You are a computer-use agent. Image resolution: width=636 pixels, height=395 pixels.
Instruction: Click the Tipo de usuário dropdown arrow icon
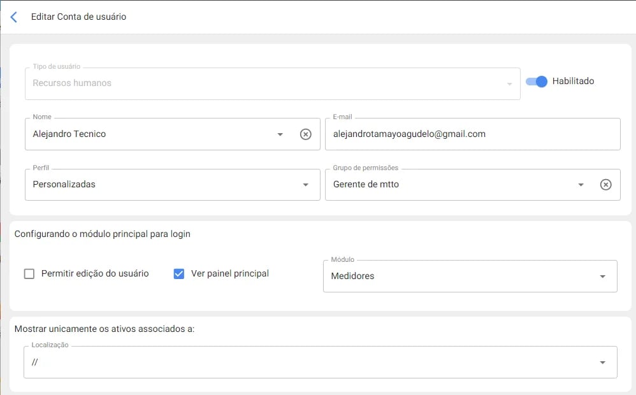[x=509, y=83]
